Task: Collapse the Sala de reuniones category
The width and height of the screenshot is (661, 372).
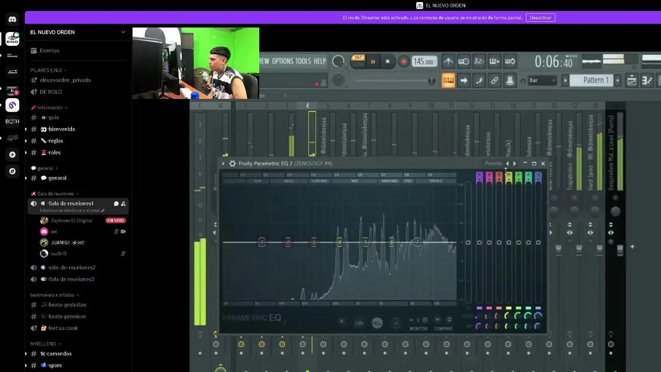Action: [54, 193]
